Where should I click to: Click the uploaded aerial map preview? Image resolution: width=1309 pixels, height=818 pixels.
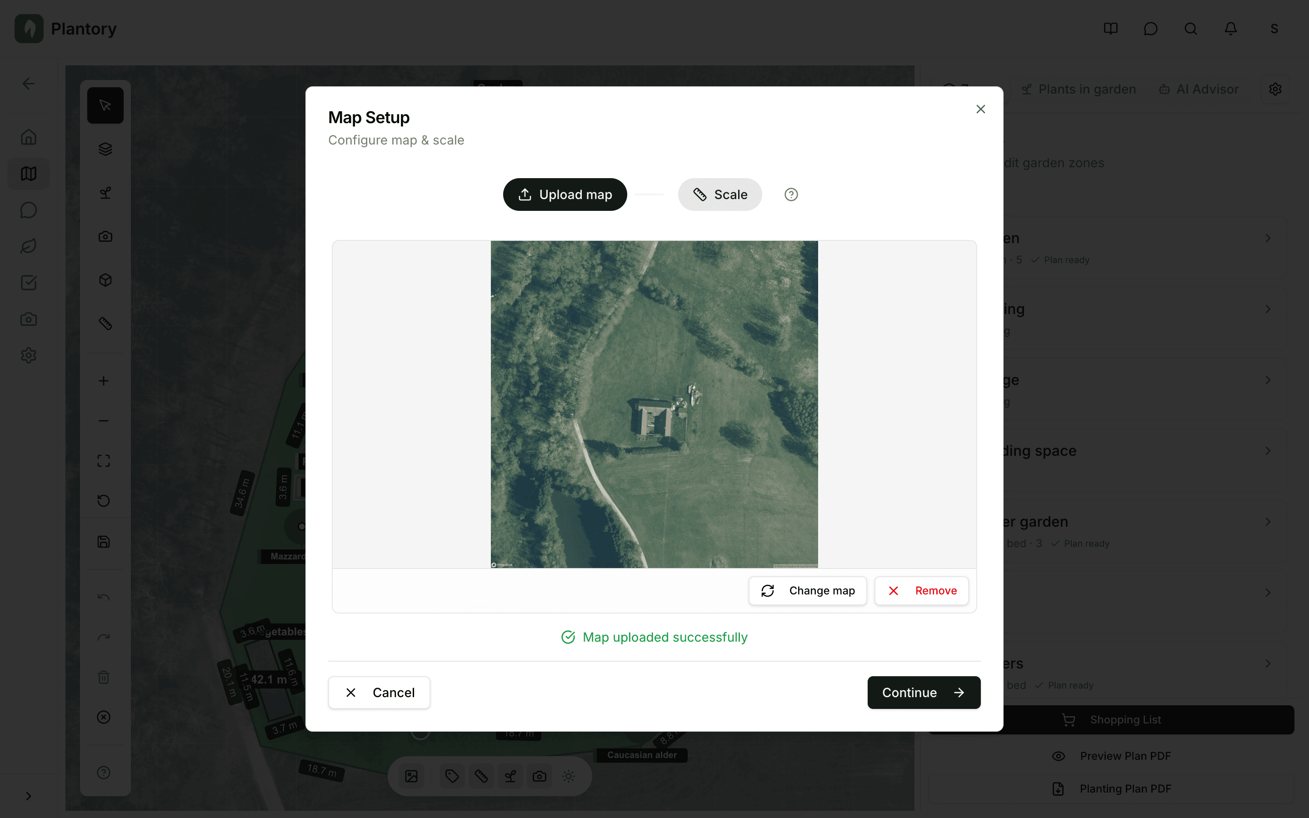(x=654, y=404)
